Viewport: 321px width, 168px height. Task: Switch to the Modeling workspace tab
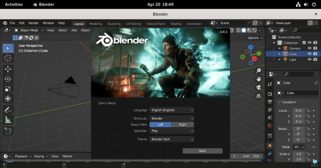[96, 24]
